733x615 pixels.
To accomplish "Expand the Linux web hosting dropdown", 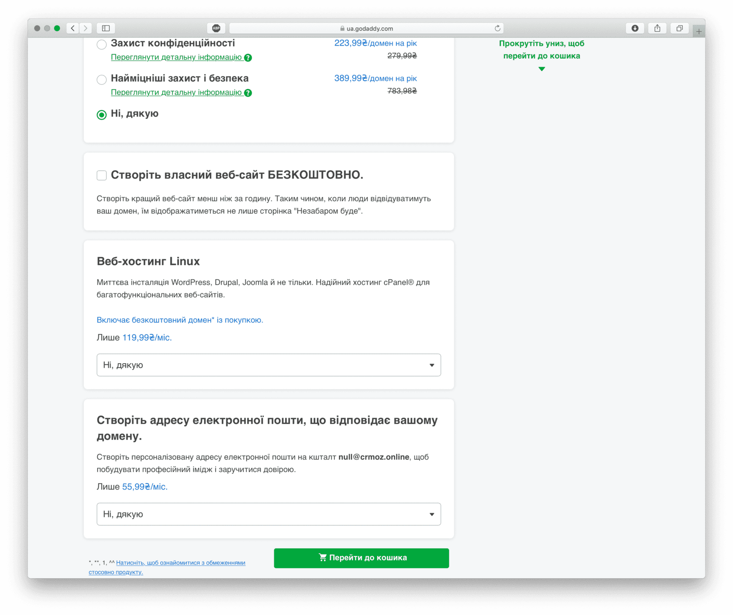I will pyautogui.click(x=268, y=365).
